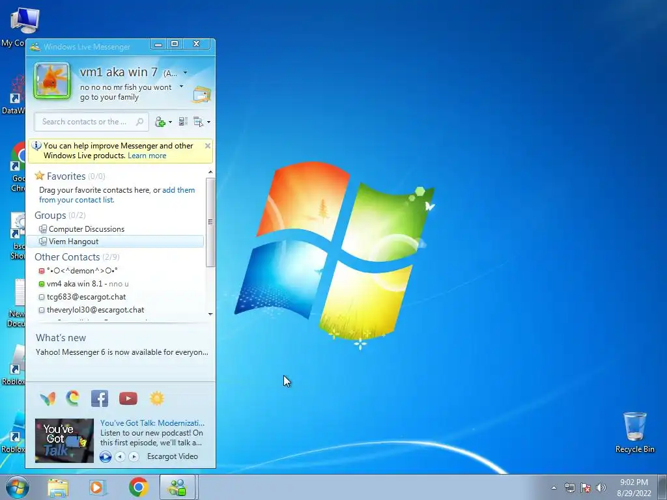This screenshot has width=667, height=500.
Task: Open the personal message dropdown arrow
Action: click(181, 87)
